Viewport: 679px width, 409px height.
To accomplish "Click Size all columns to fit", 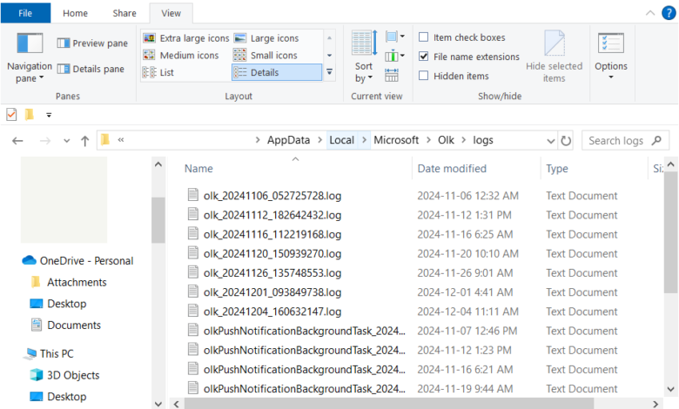I will tap(392, 75).
